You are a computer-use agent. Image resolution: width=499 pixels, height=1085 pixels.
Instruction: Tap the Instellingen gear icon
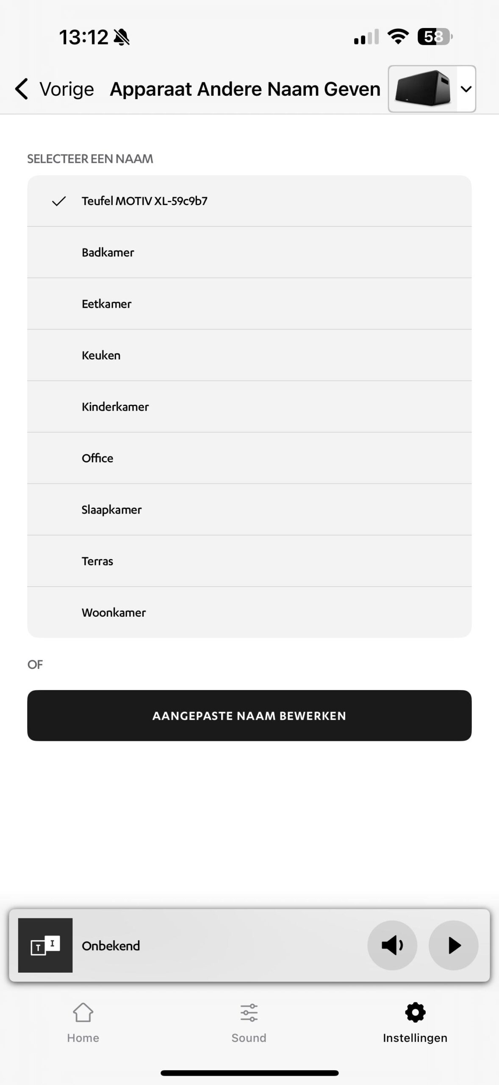pos(415,1013)
